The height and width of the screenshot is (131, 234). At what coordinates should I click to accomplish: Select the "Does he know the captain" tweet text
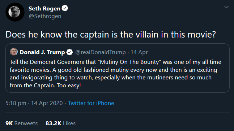pos(111,34)
